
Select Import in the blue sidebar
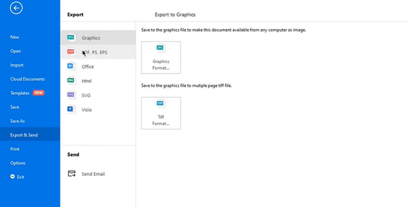pos(17,65)
